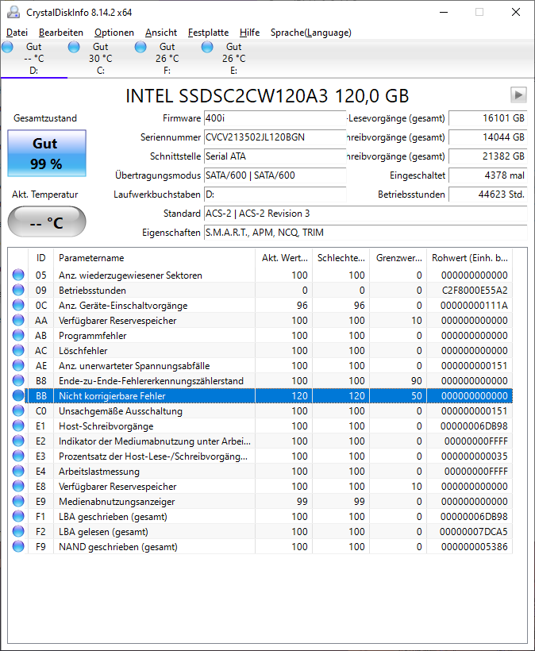This screenshot has height=651, width=535.
Task: Select the Verfügbarer Reservespeicher E8 row
Action: pos(260,486)
